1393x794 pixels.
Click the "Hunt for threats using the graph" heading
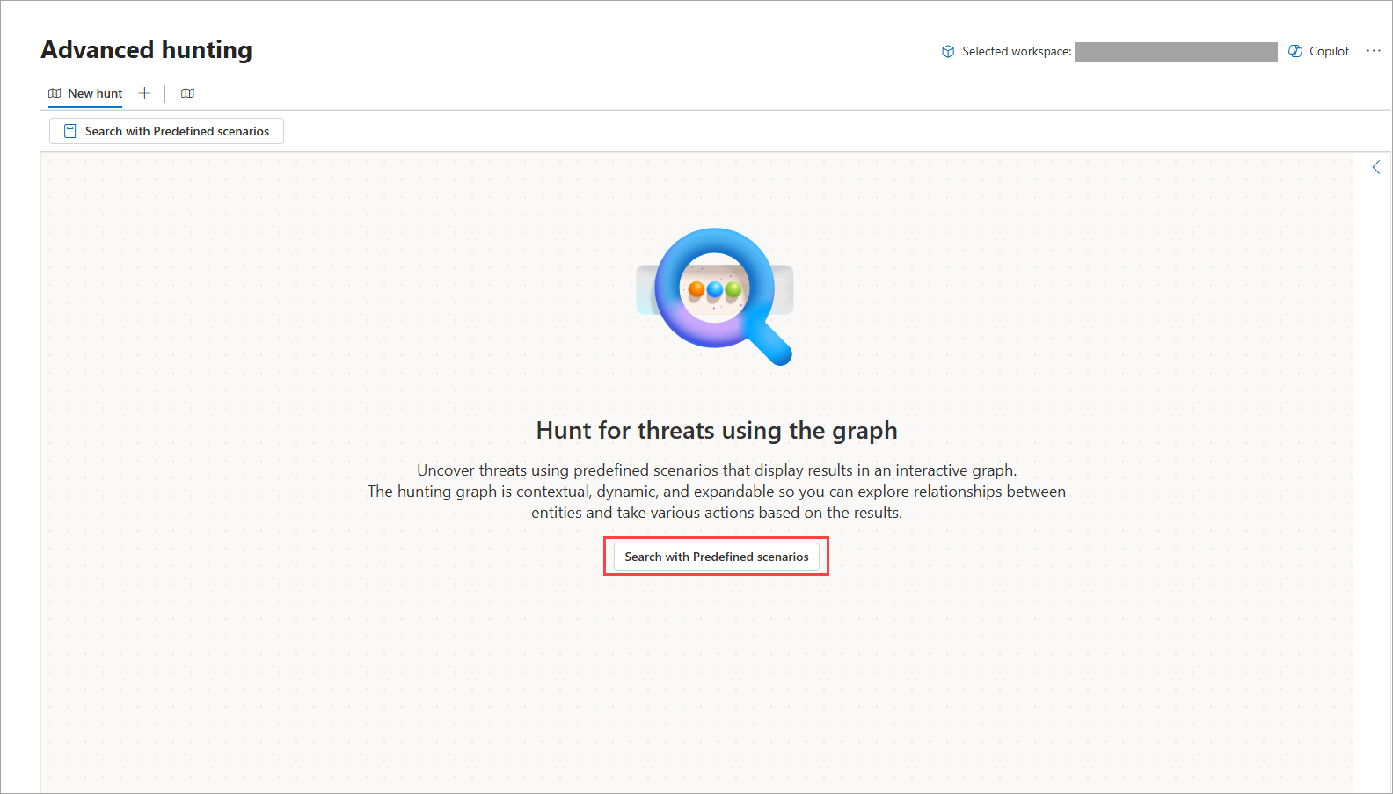(x=716, y=430)
